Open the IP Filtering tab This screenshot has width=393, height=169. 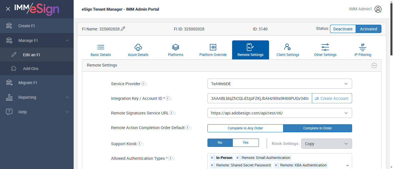pos(363,50)
